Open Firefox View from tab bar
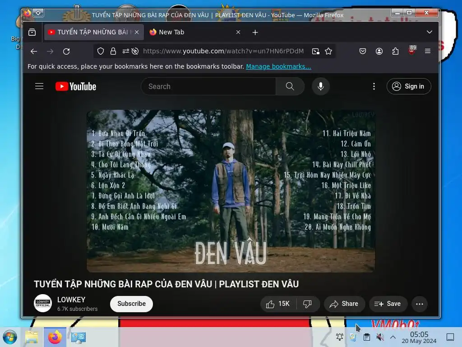This screenshot has width=462, height=347. coord(32,32)
